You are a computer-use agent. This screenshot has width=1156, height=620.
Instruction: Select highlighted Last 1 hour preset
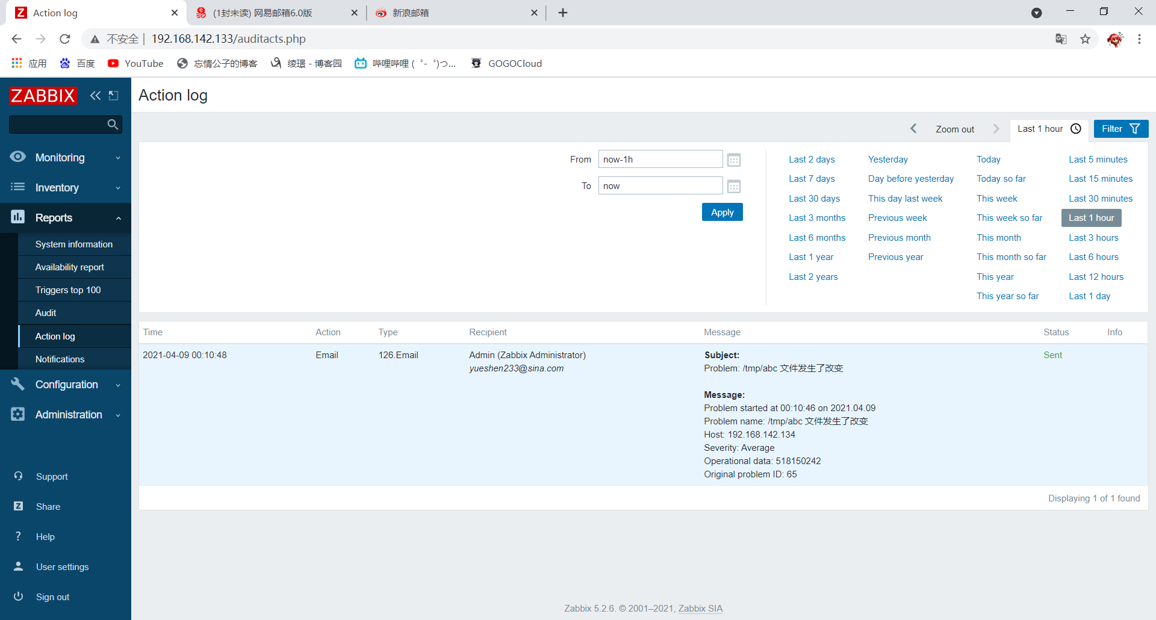1092,218
